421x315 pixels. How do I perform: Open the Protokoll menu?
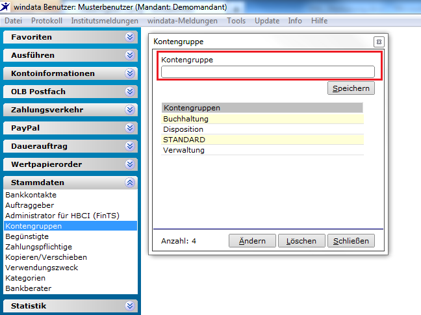pos(47,21)
